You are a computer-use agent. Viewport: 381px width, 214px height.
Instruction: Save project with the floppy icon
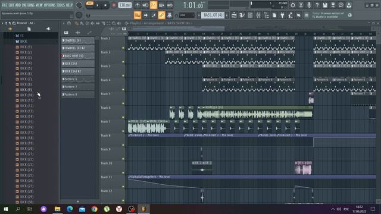[x=325, y=5]
